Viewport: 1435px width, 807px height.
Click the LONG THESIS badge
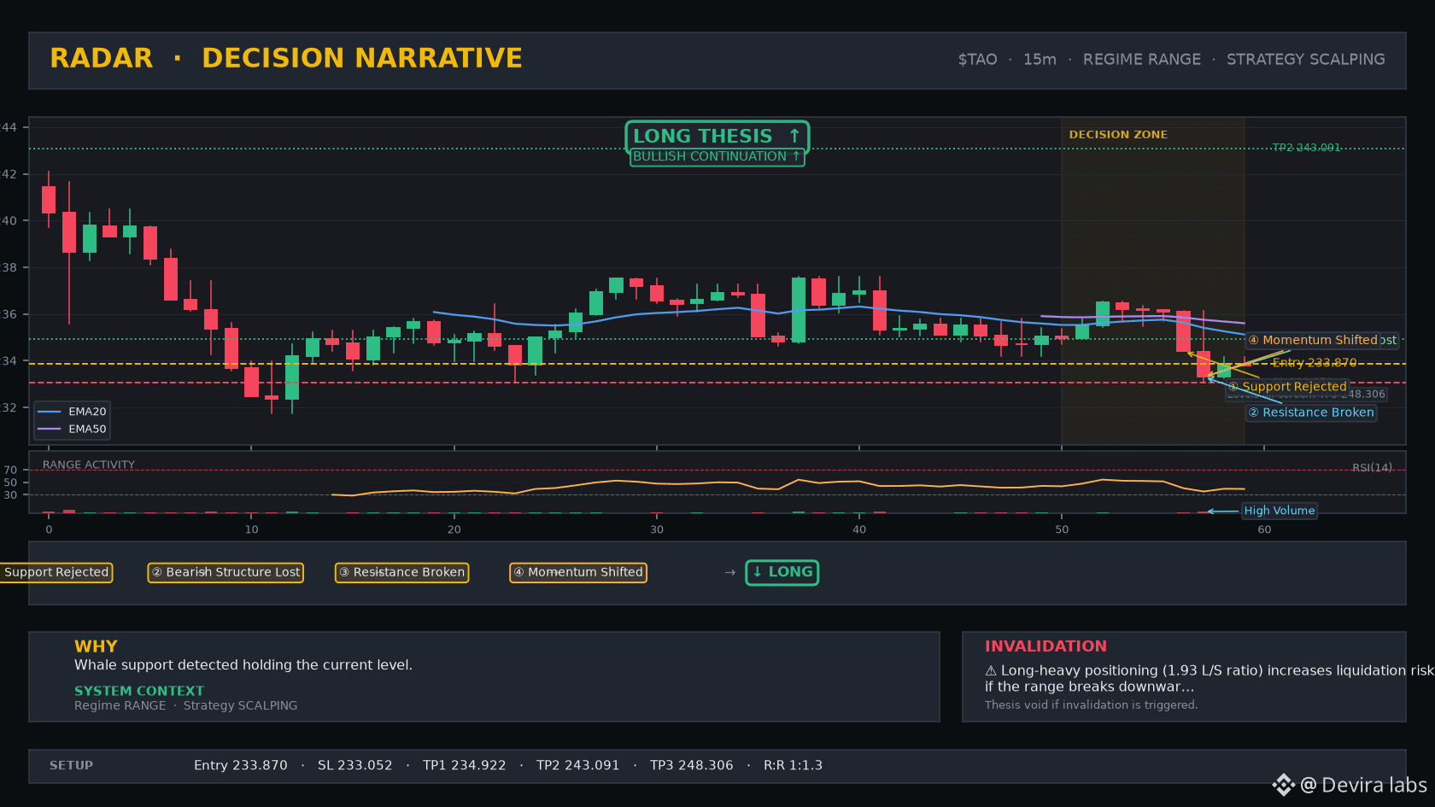(x=717, y=137)
